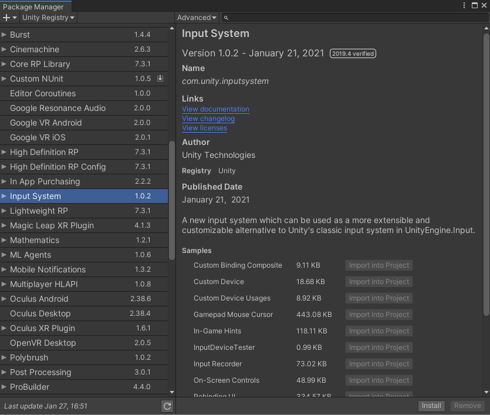This screenshot has height=415, width=490.
Task: Expand the Oculus XR Plugin arrow
Action: pyautogui.click(x=4, y=329)
